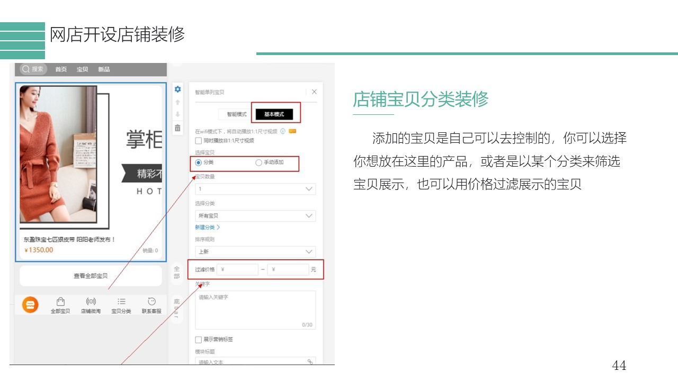Click the page number 44

[619, 365]
